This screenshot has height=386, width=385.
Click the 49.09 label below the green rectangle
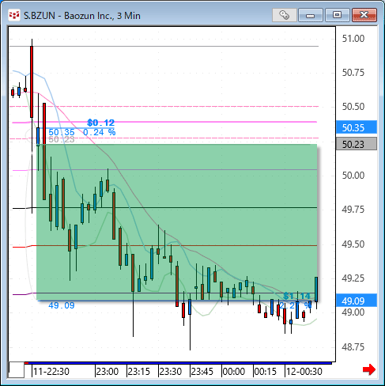[62, 305]
